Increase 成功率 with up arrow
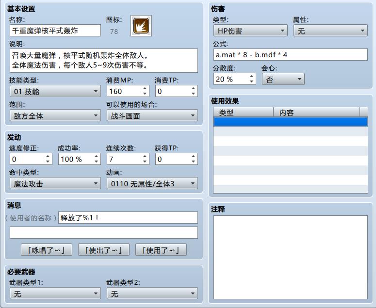Image resolution: width=376 pixels, height=308 pixels. (x=96, y=157)
